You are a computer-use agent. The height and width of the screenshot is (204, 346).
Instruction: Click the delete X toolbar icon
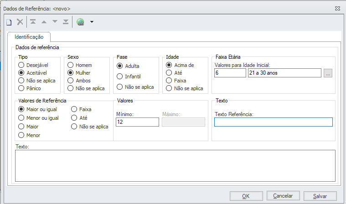tap(20, 22)
